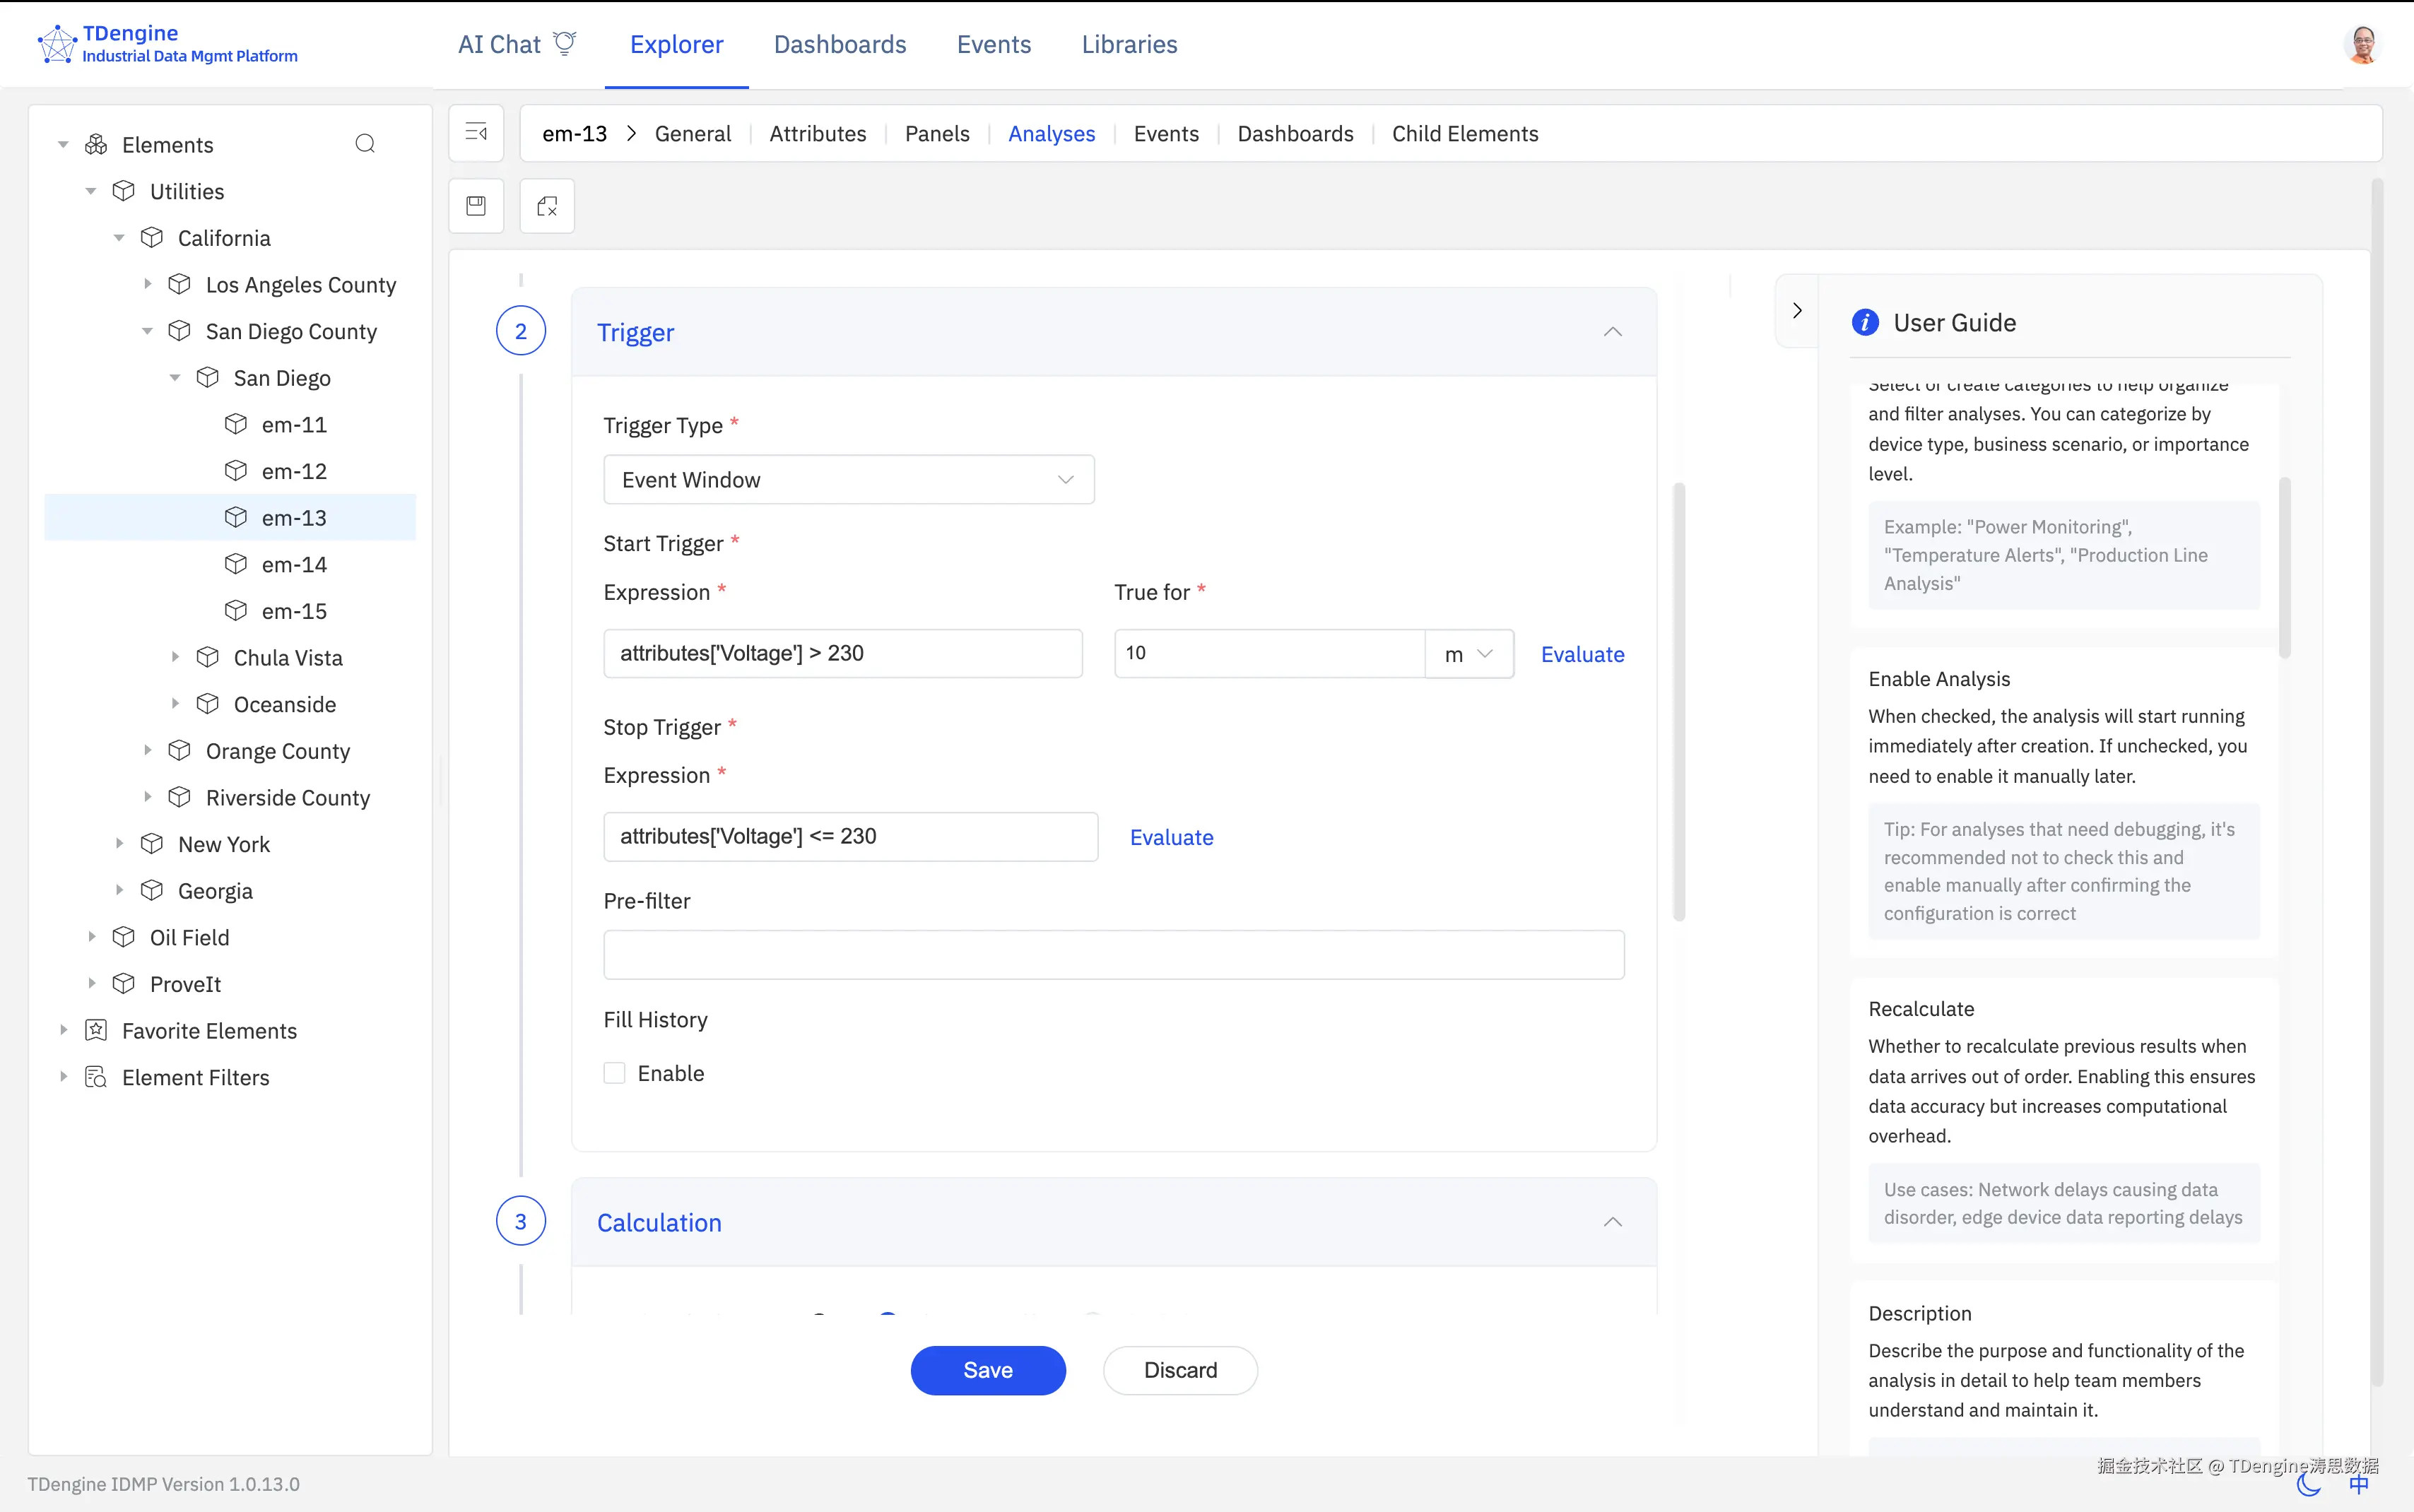The image size is (2414, 1512).
Task: Open the time unit dropdown showing 'm'
Action: coord(1469,653)
